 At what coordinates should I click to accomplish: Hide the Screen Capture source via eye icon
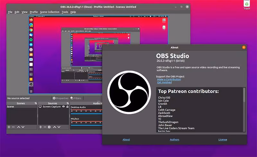click(x=63, y=106)
